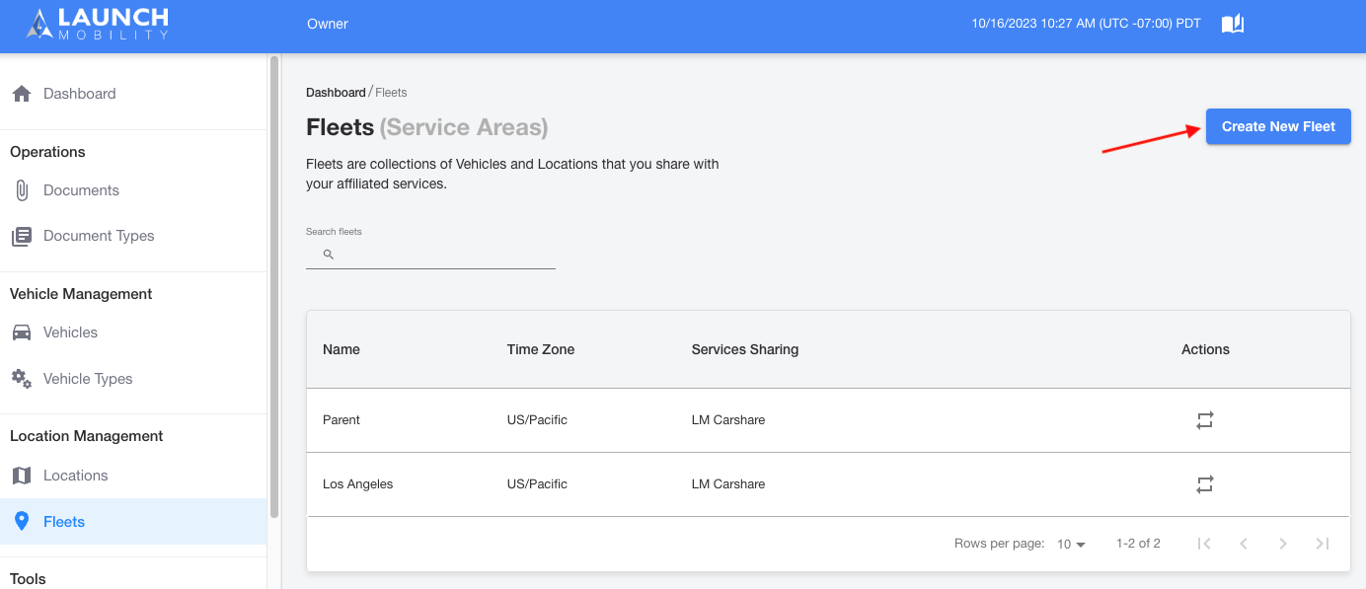Select the Locations map icon
1366x589 pixels.
pyautogui.click(x=22, y=476)
